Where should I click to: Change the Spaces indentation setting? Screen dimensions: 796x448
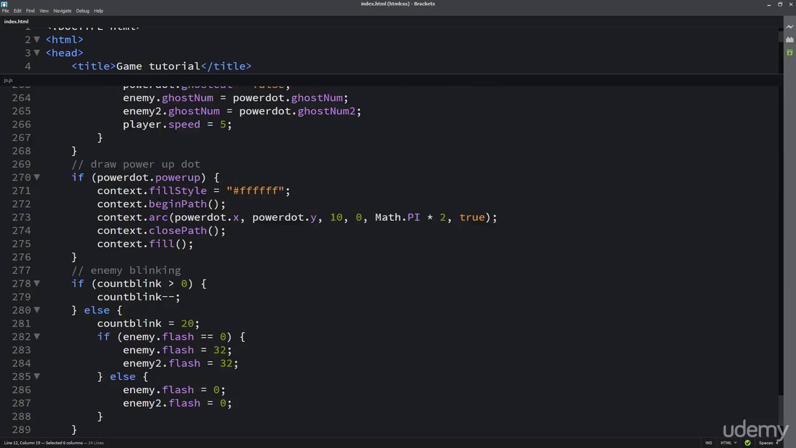[x=769, y=443]
